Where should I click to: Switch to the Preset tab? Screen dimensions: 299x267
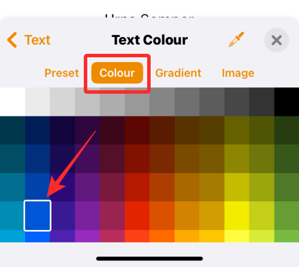pyautogui.click(x=62, y=73)
